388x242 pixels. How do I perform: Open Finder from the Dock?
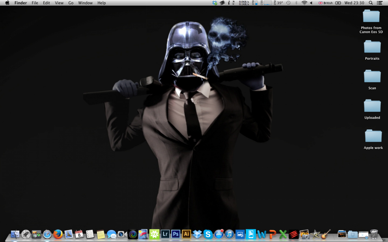15,234
